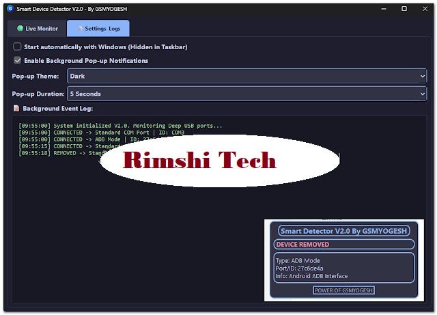Enable Start automatically with Windows checkbox
Screen dimensions: 437x315
click(17, 46)
